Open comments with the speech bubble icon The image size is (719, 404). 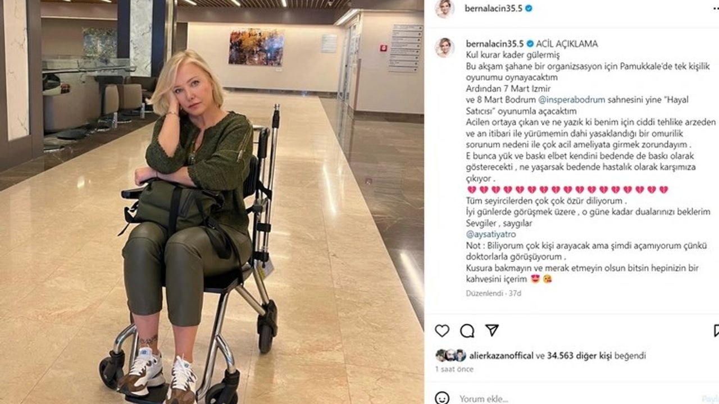[x=467, y=330]
